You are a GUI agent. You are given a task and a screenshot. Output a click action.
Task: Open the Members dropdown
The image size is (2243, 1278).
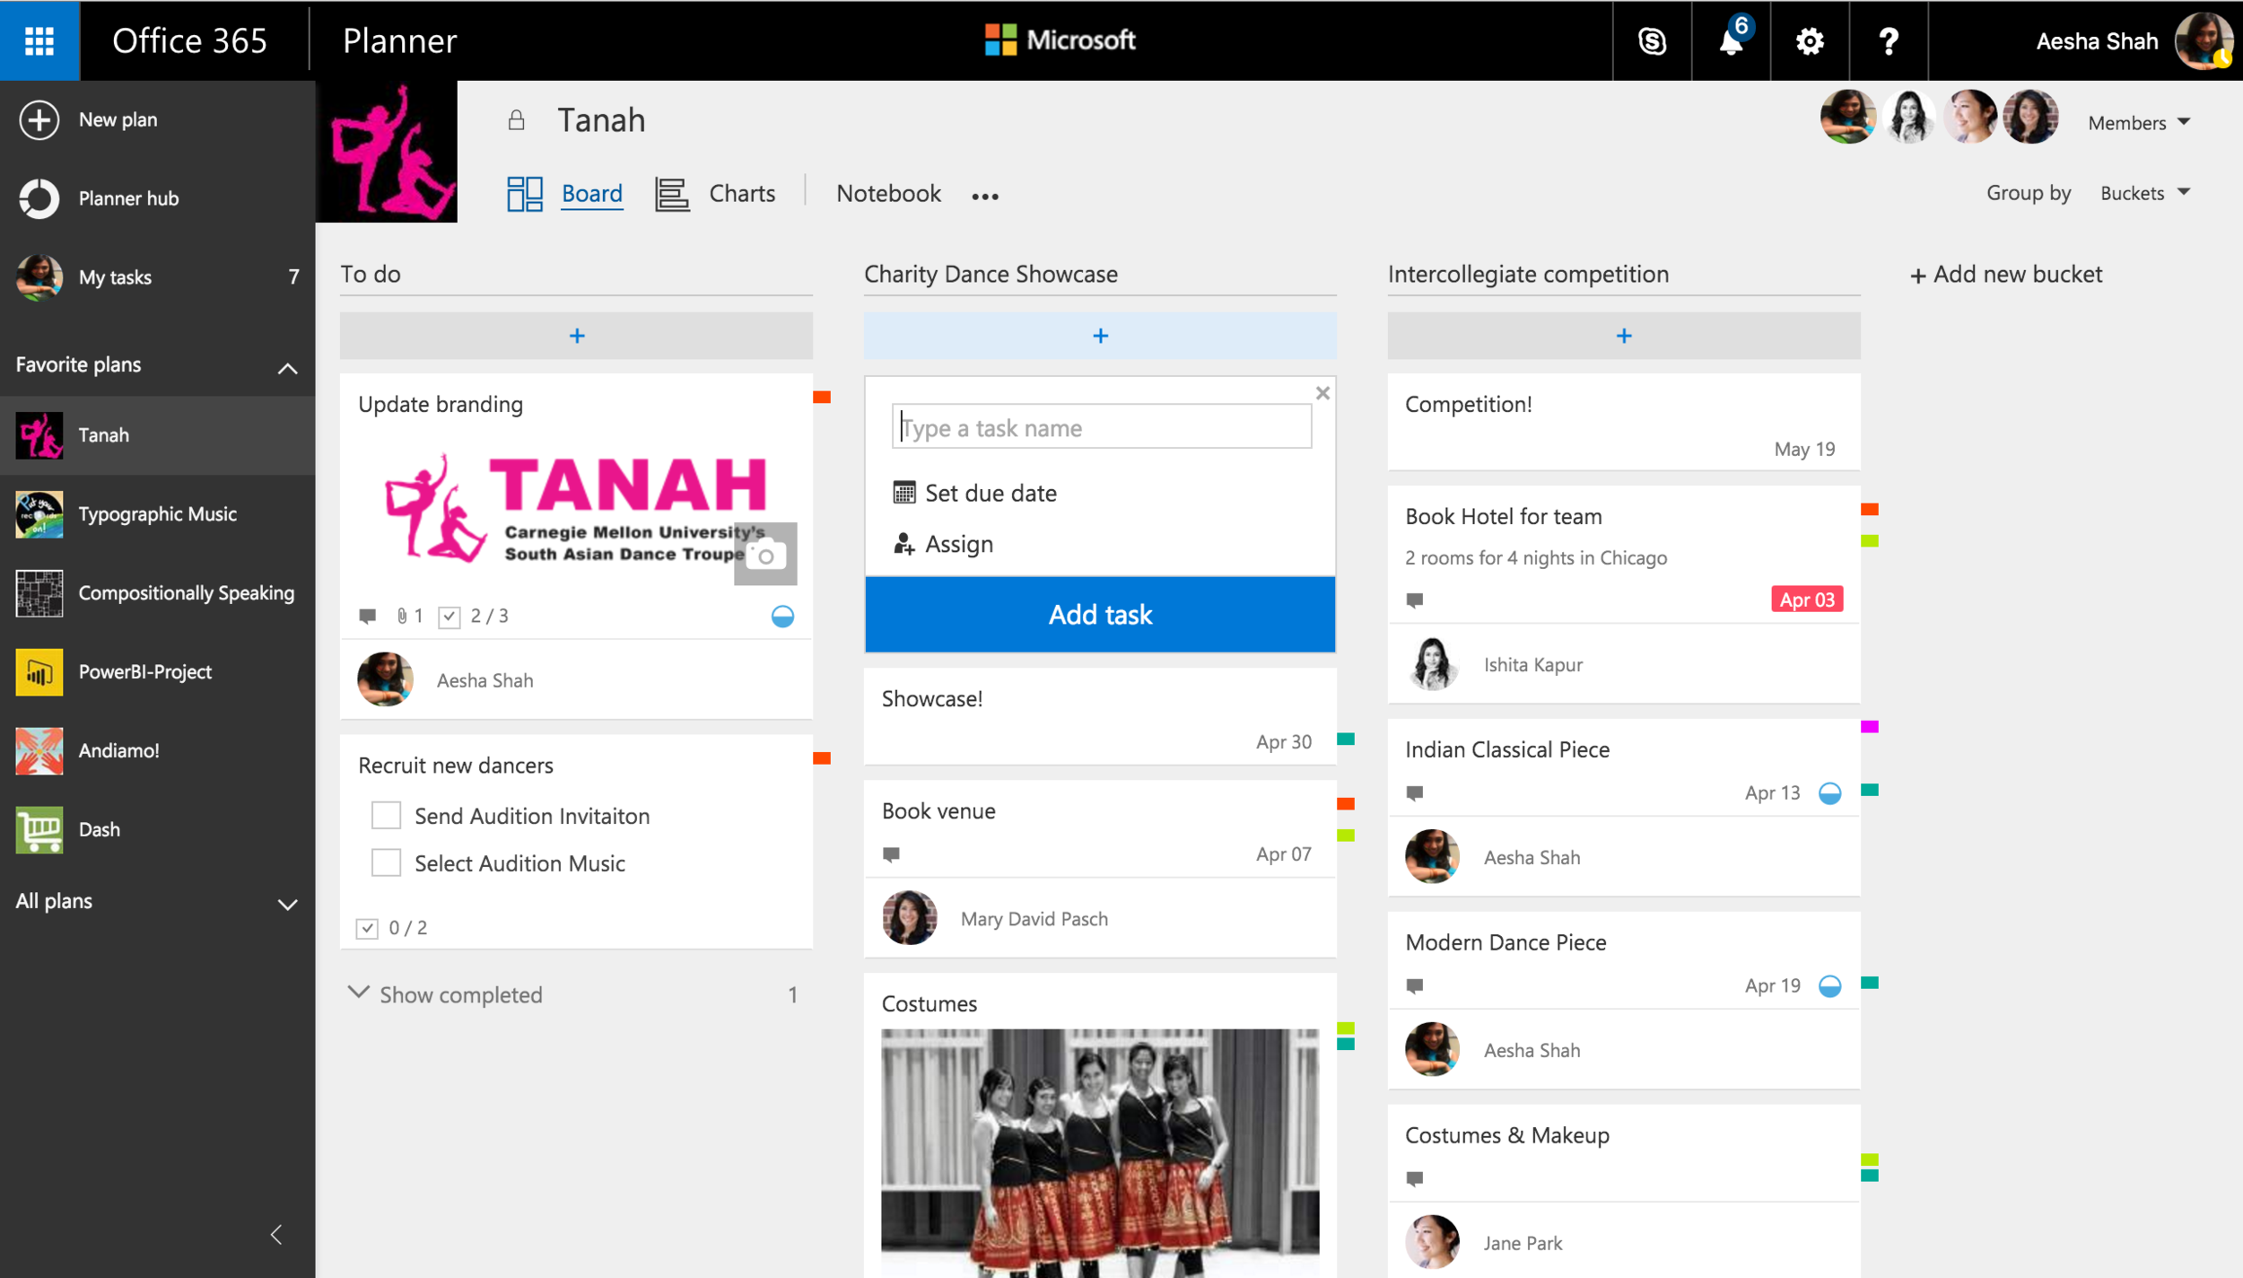2140,123
